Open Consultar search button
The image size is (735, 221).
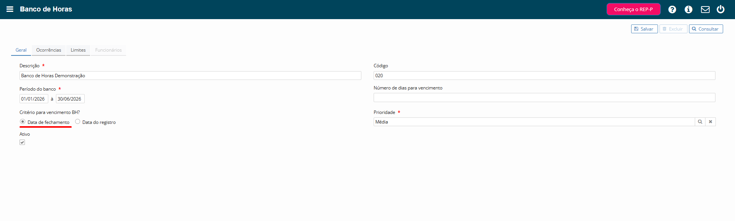pyautogui.click(x=706, y=29)
